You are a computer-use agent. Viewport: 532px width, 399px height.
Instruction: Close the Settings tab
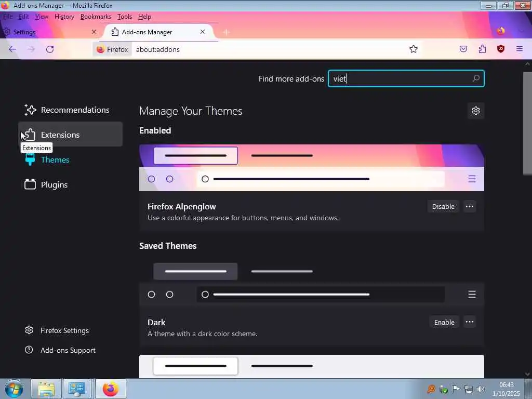tap(94, 32)
